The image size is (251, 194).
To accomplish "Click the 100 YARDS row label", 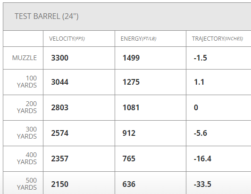I will (27, 82).
